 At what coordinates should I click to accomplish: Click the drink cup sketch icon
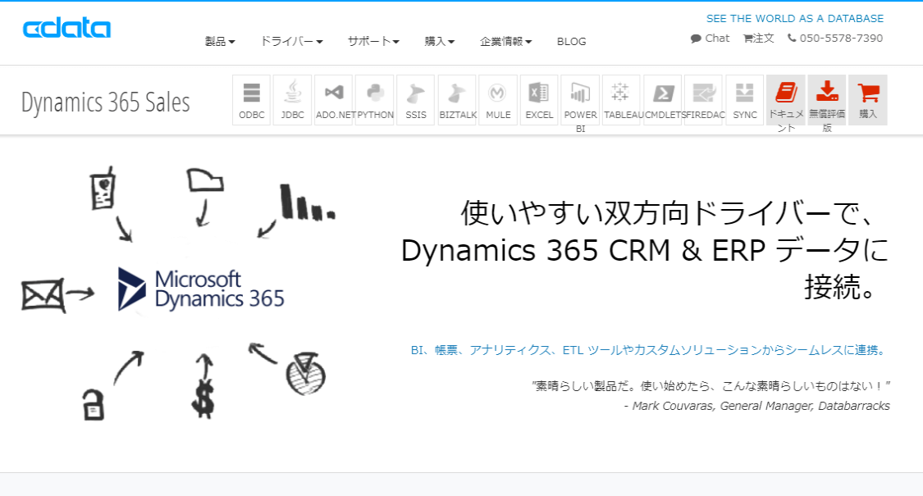tap(103, 189)
